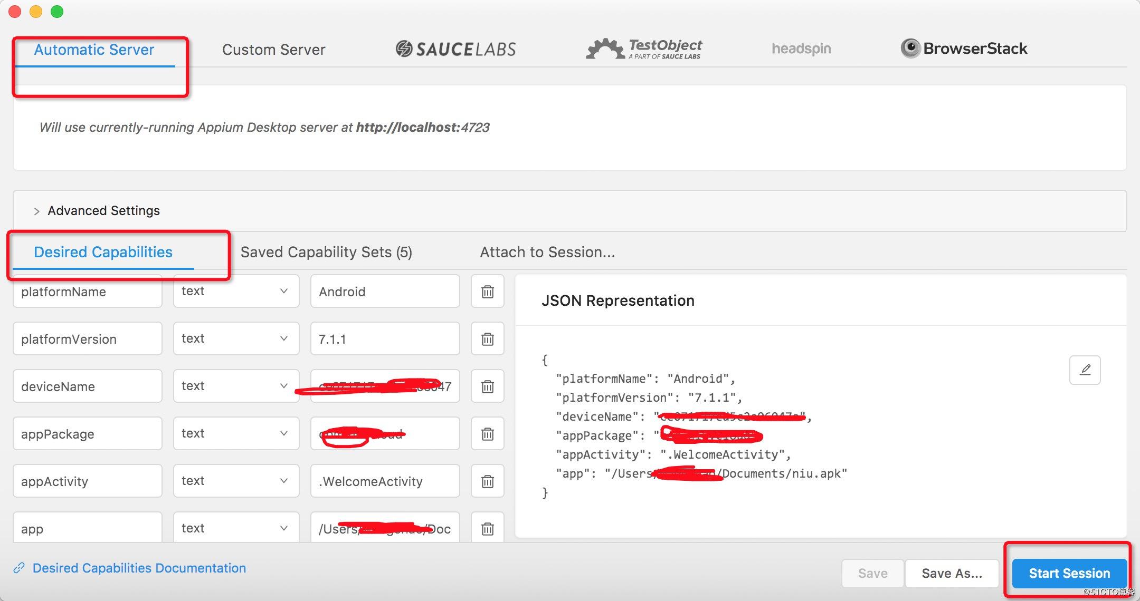Delete the platformVersion capability row

487,339
